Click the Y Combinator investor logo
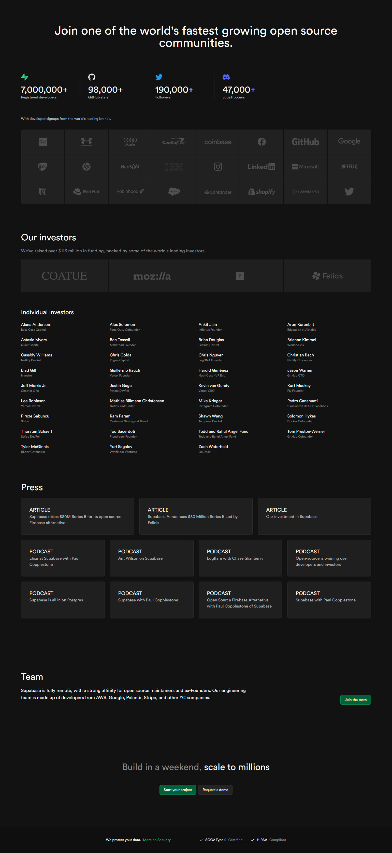The image size is (392, 853). pos(240,276)
